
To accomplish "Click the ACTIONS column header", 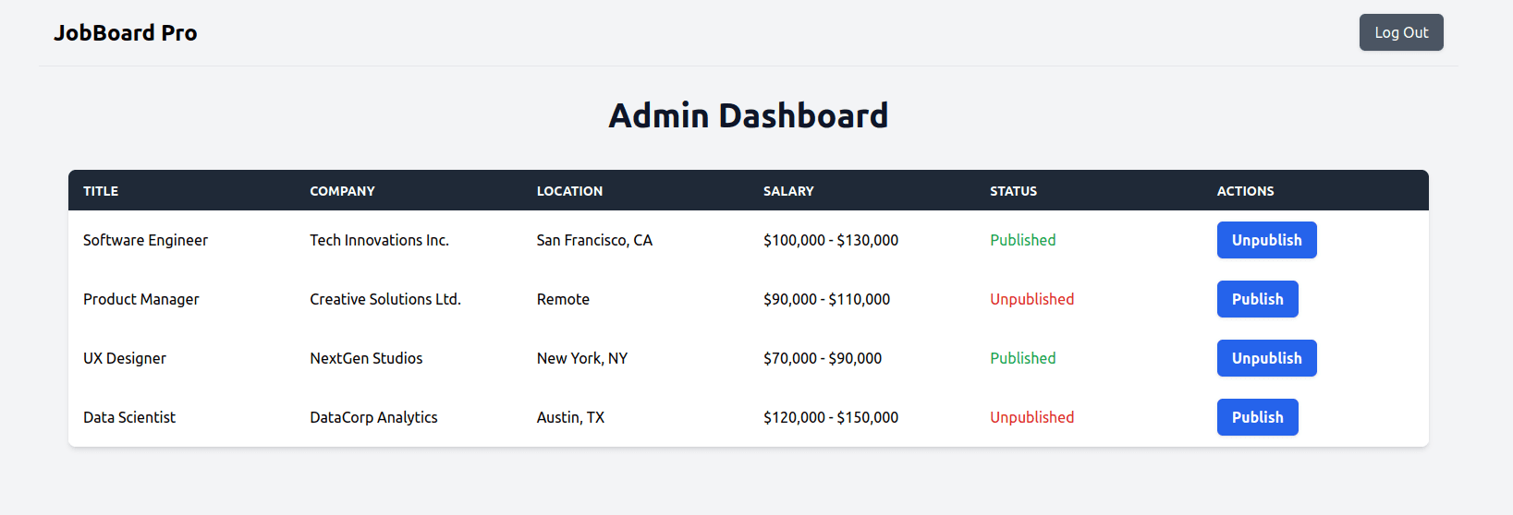I will pos(1245,191).
